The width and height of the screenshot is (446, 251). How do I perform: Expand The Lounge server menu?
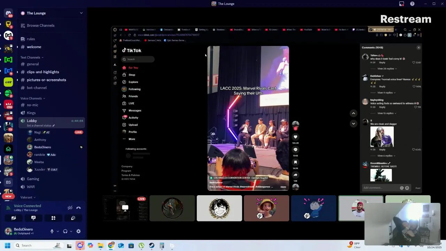point(81,13)
